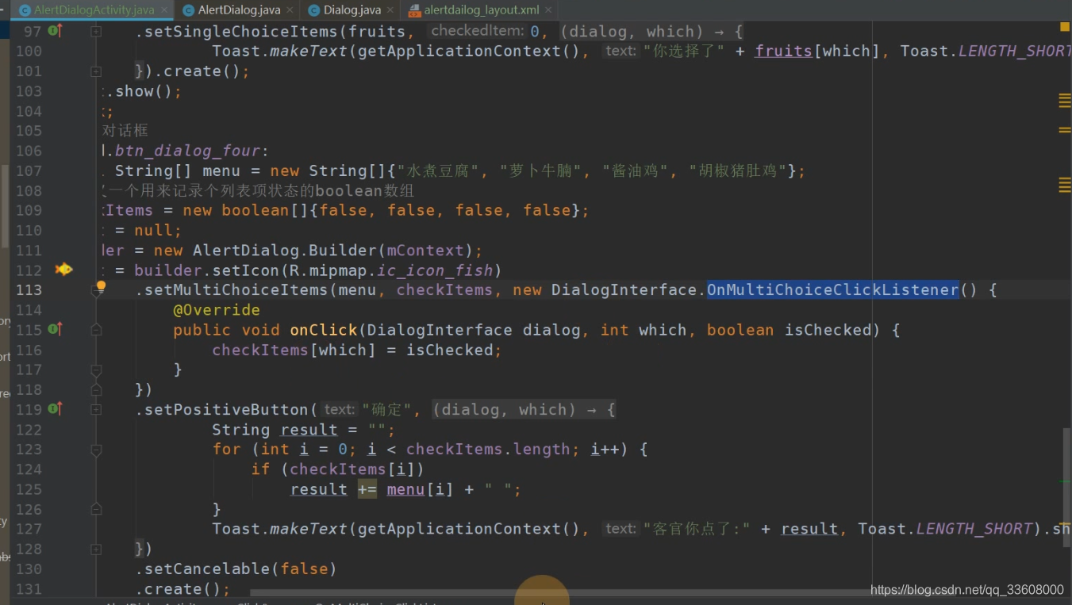Viewport: 1072px width, 605px height.
Task: Click the yellow light bulb intention icon on line 113
Action: point(101,286)
